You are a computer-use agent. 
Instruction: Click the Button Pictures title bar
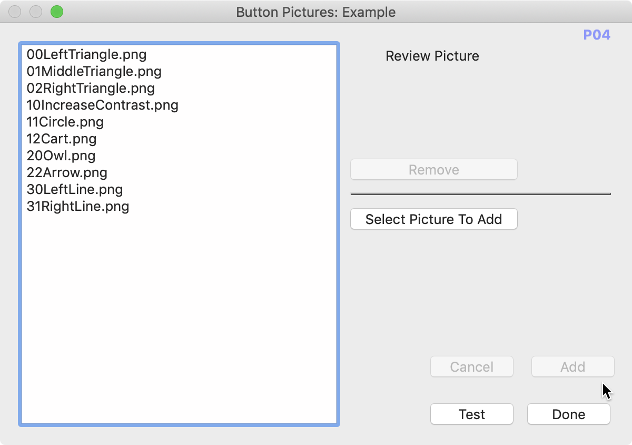(x=316, y=12)
